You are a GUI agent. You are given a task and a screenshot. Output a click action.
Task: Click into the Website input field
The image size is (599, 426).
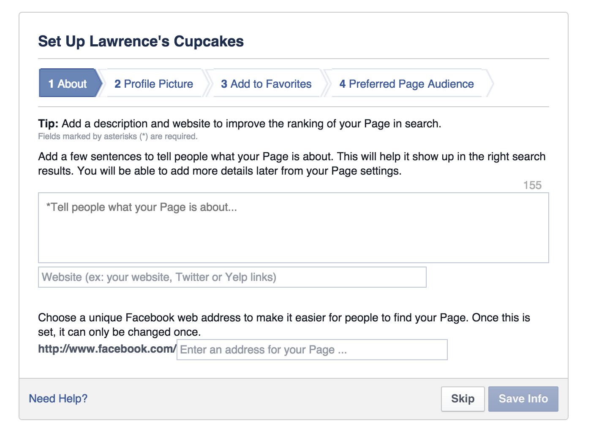click(x=232, y=277)
